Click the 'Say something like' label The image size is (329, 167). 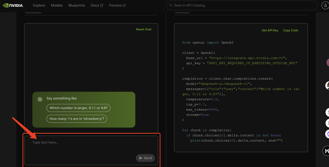coord(62,98)
